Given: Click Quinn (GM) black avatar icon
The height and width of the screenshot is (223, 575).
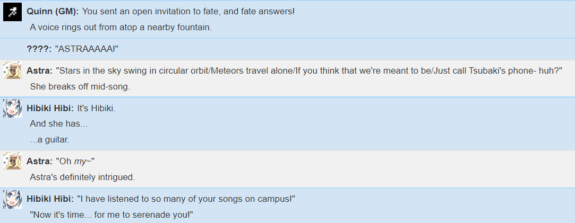Looking at the screenshot, I should click(x=12, y=12).
